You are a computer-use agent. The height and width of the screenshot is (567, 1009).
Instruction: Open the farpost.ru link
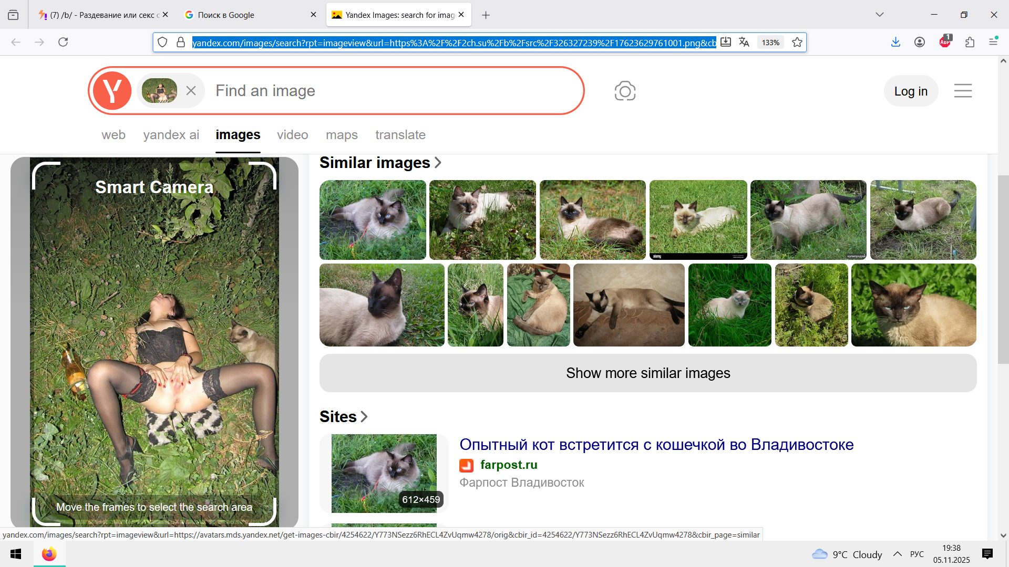coord(508,465)
